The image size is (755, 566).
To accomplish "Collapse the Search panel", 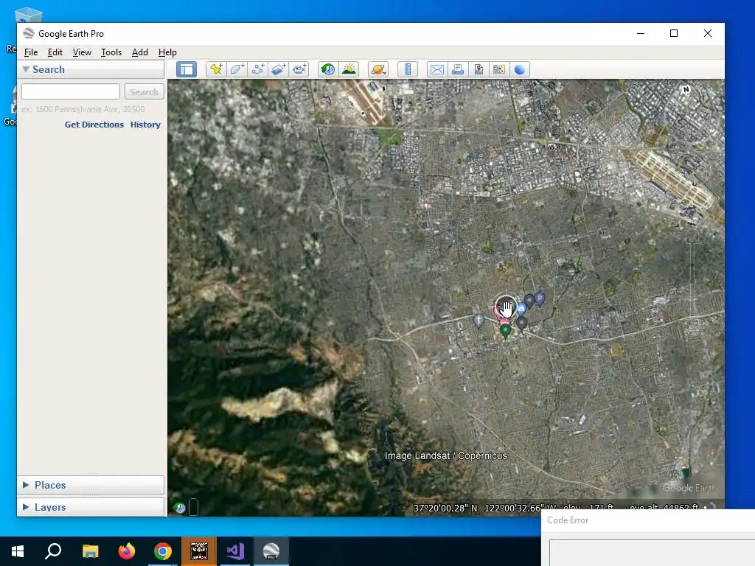I will click(26, 69).
